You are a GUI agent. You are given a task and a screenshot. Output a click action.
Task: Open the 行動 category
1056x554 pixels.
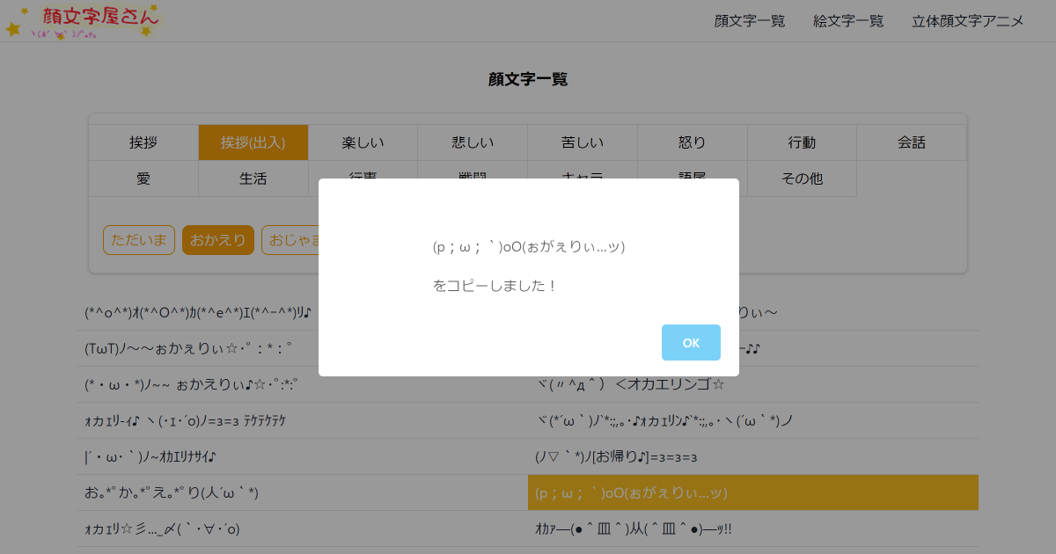tap(802, 142)
